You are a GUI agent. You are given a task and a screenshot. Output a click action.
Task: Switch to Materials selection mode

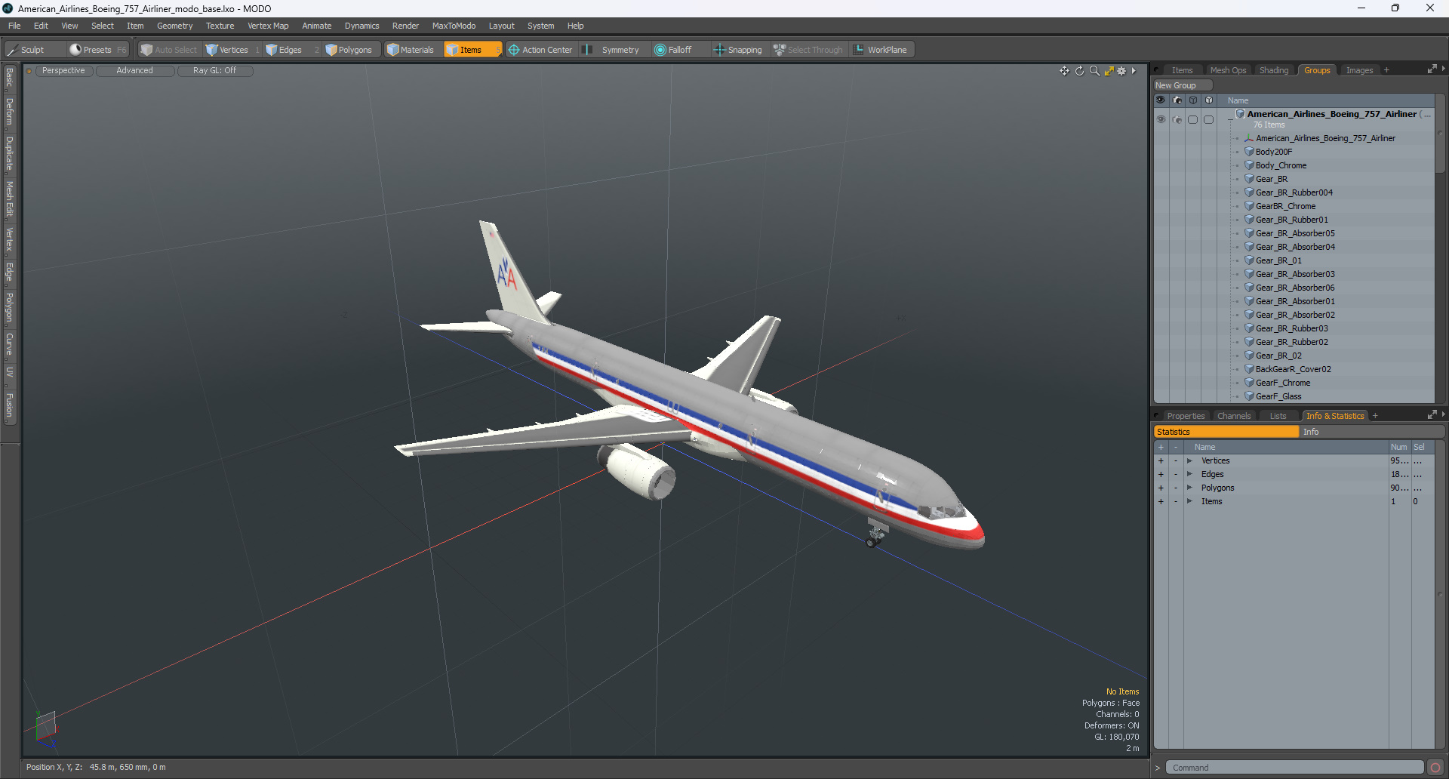[412, 50]
